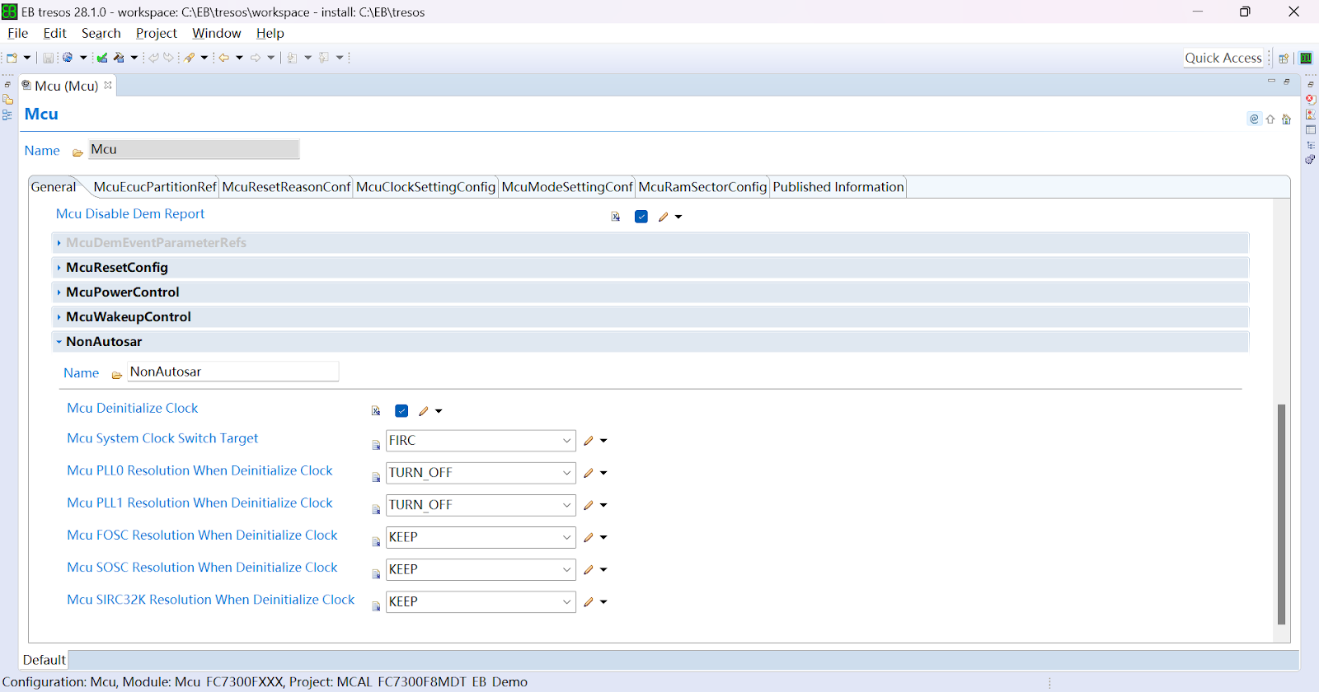Toggle the @ show-names button

[1255, 119]
